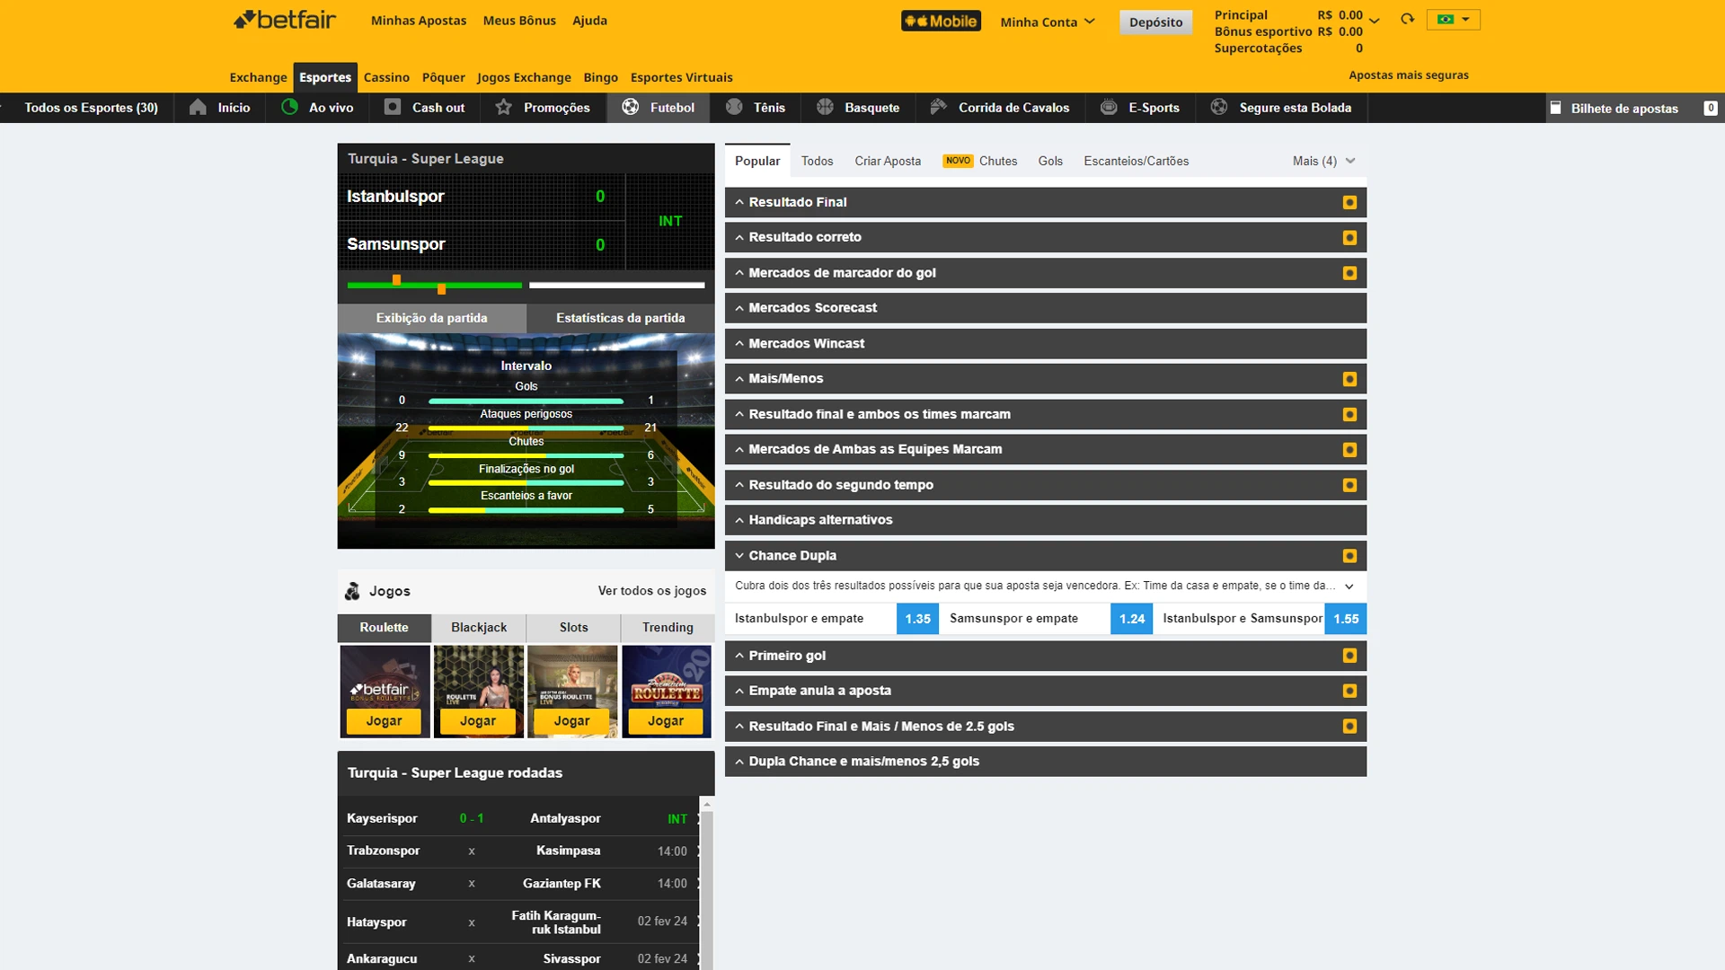
Task: Open the Bilhete de apostas slip icon
Action: pos(1557,108)
